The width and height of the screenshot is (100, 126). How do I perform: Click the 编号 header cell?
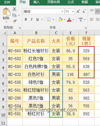click(x=15, y=41)
